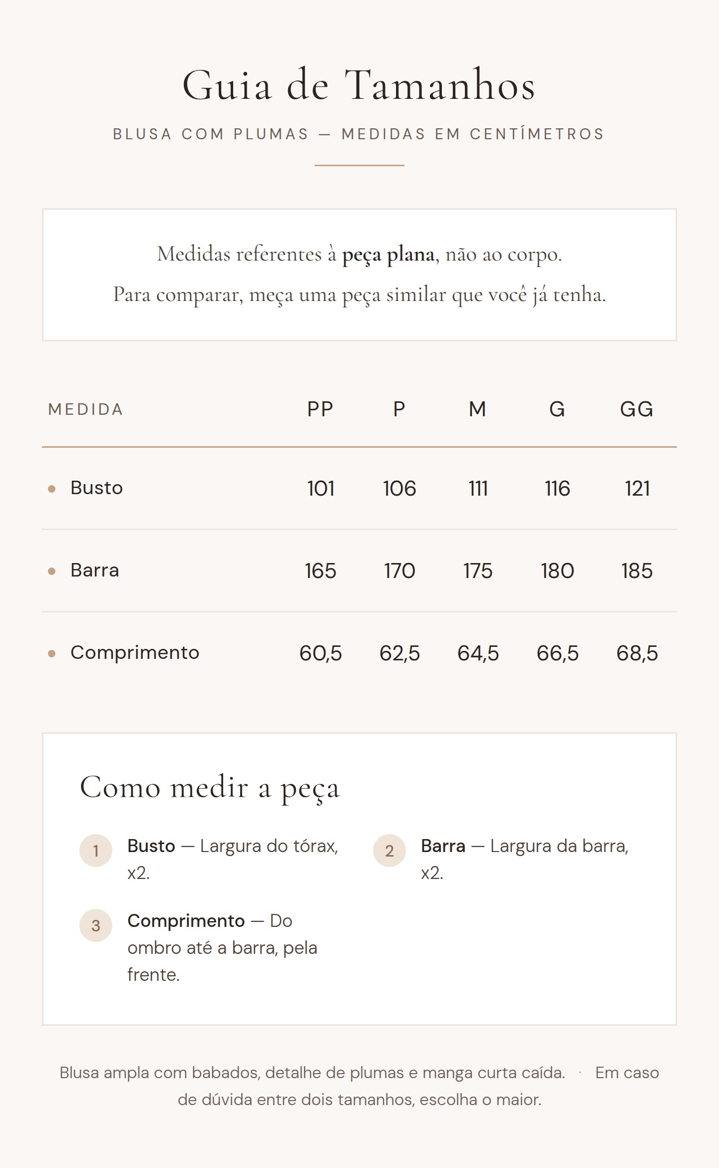Click the bullet dot beside Barra

pyautogui.click(x=51, y=571)
